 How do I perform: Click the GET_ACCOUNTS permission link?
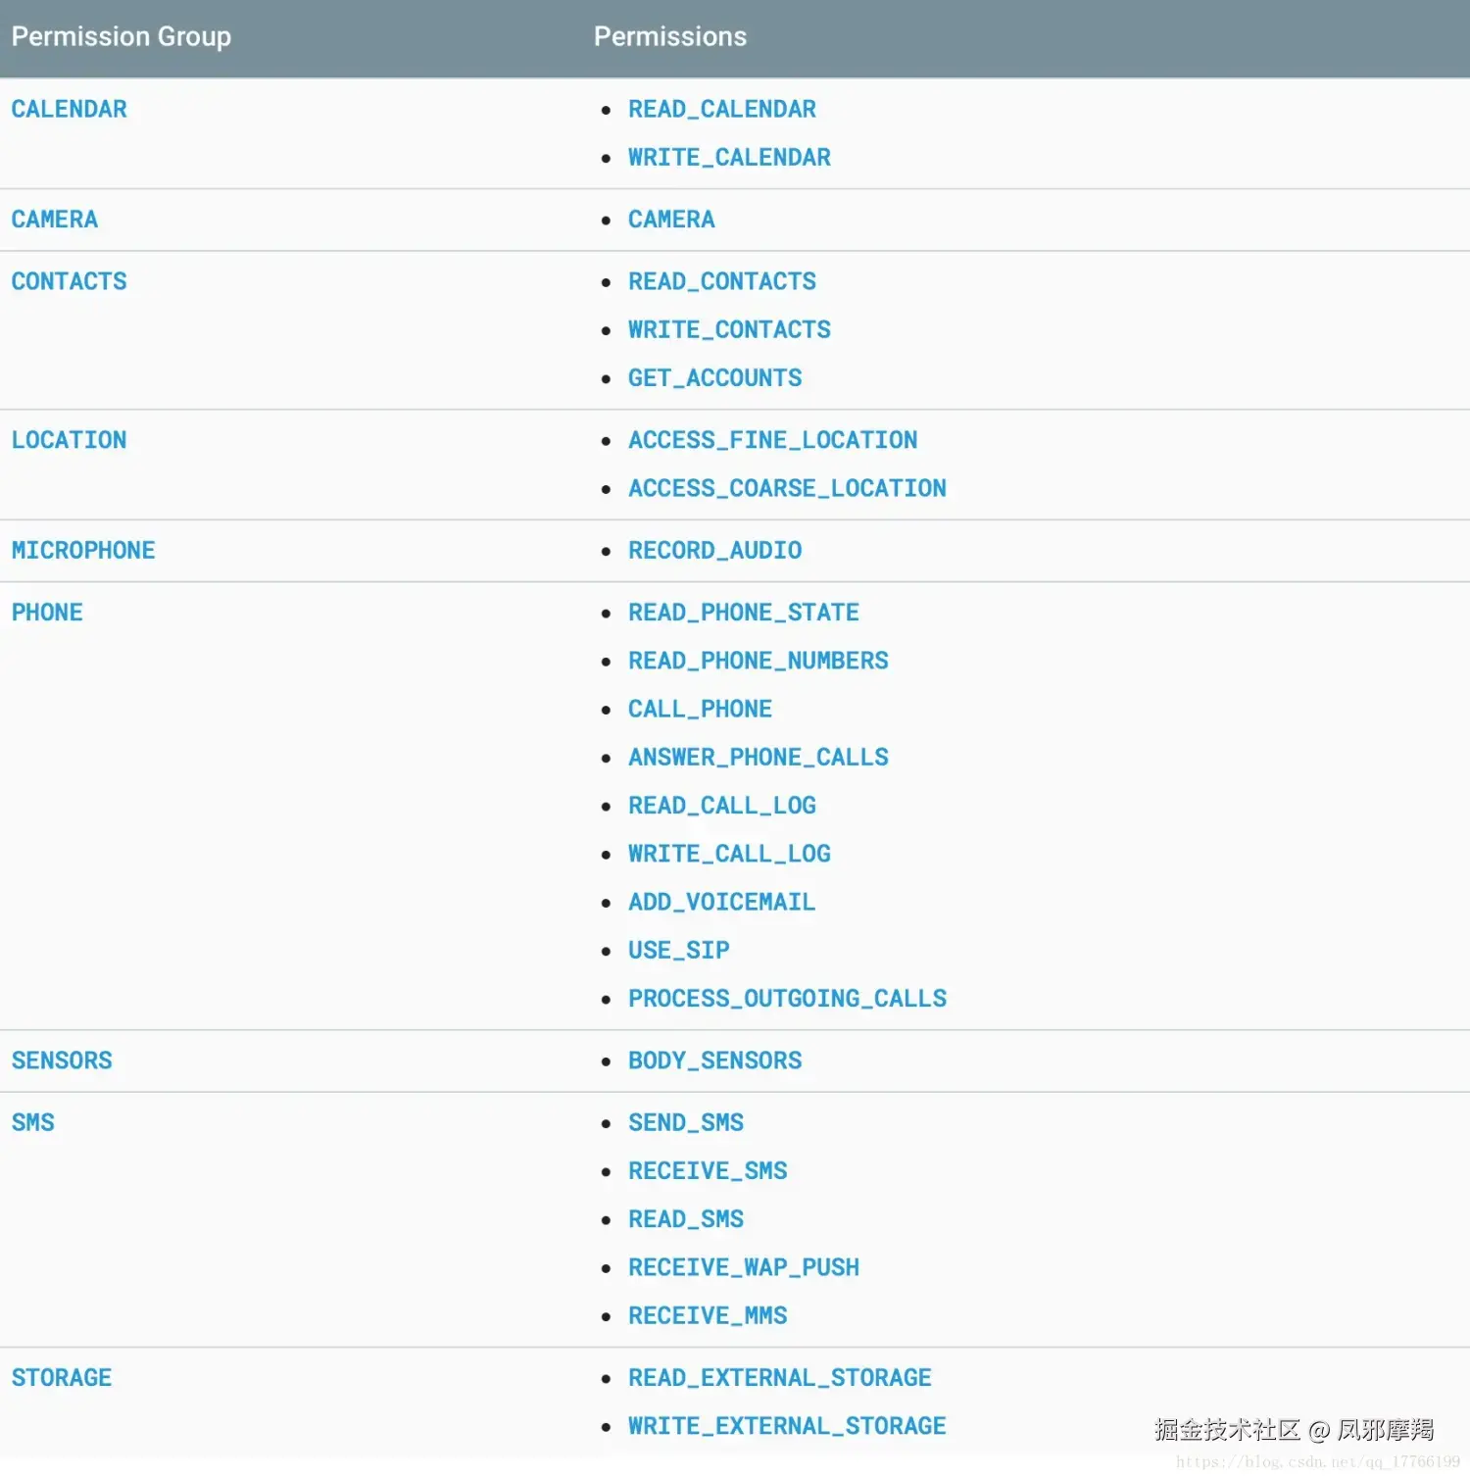point(714,377)
